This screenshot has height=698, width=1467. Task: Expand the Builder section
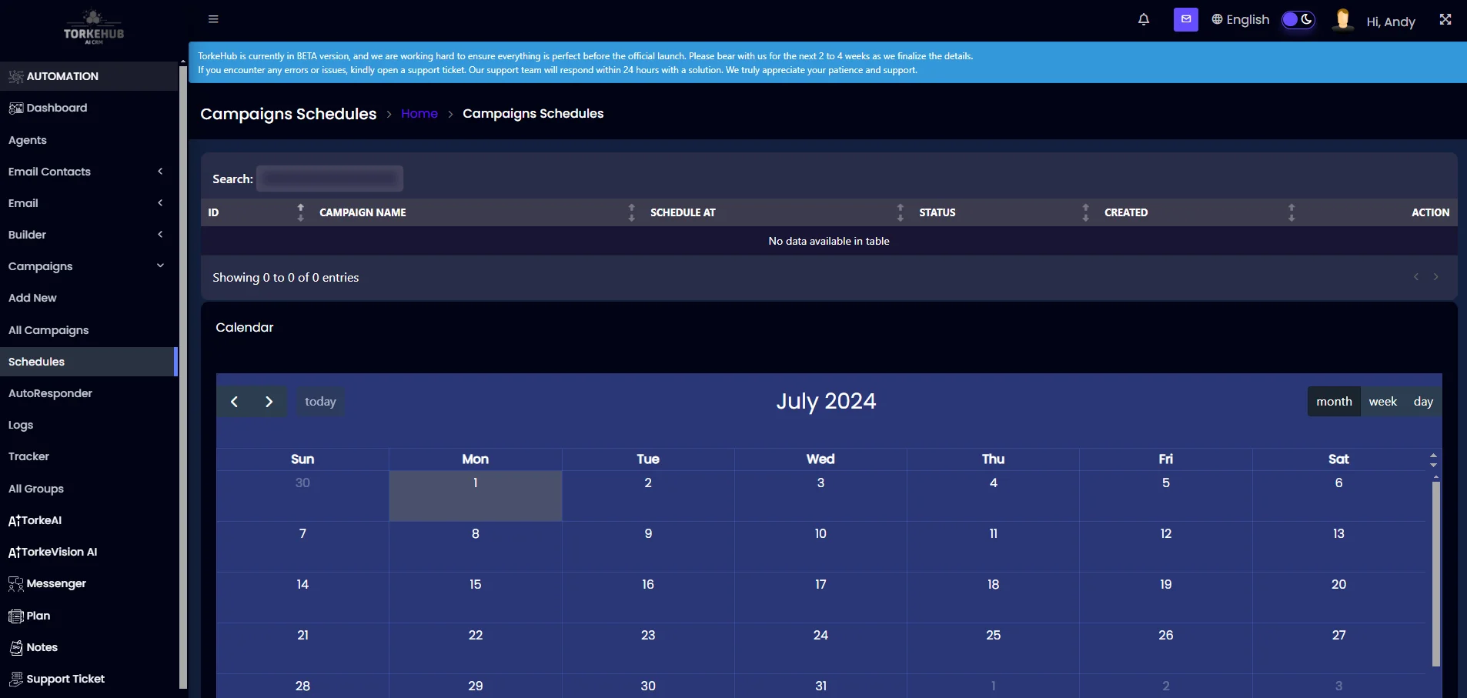click(x=160, y=234)
